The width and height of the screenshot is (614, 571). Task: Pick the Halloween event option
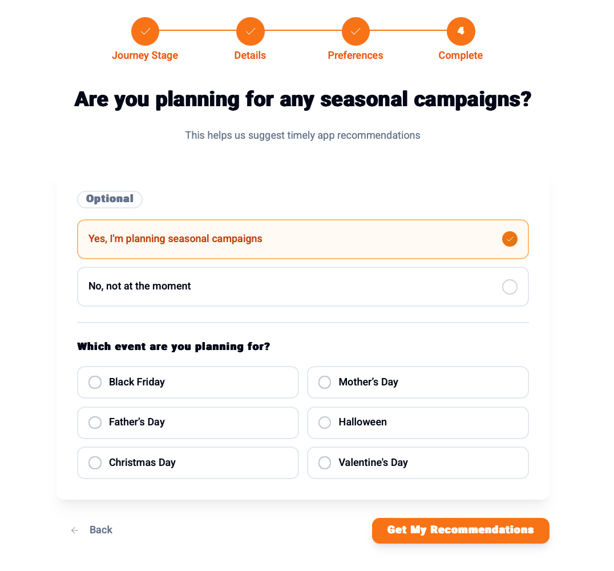point(418,423)
